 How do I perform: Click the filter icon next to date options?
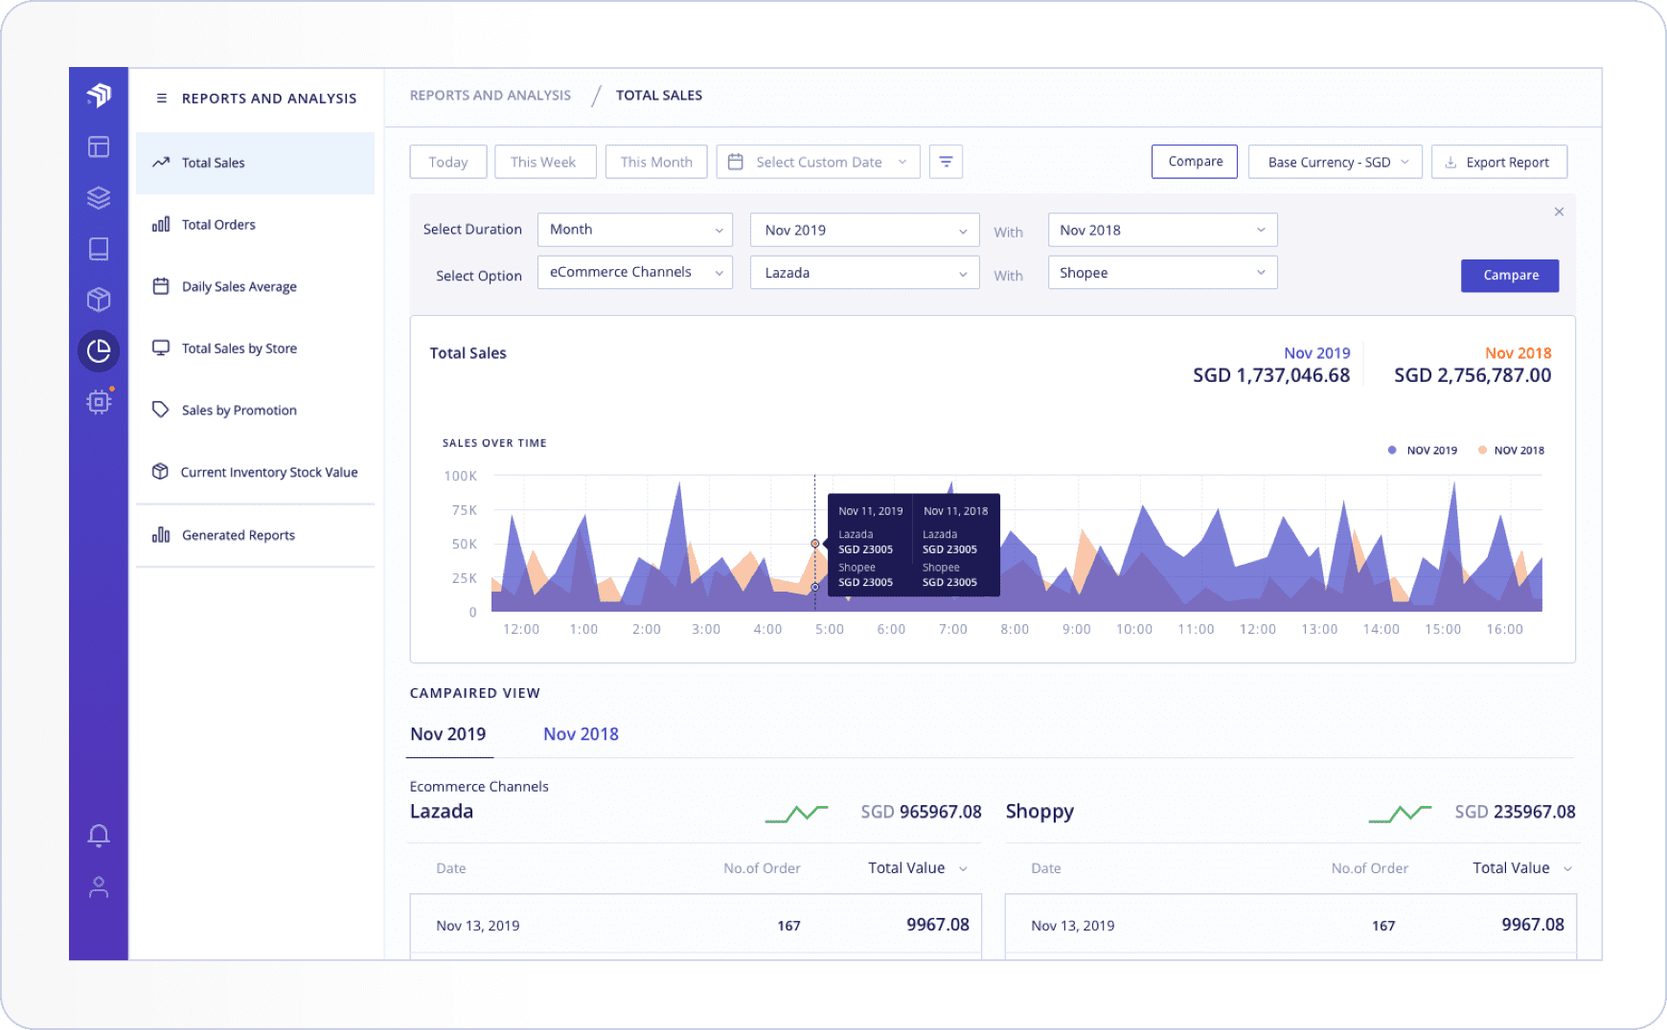coord(946,161)
